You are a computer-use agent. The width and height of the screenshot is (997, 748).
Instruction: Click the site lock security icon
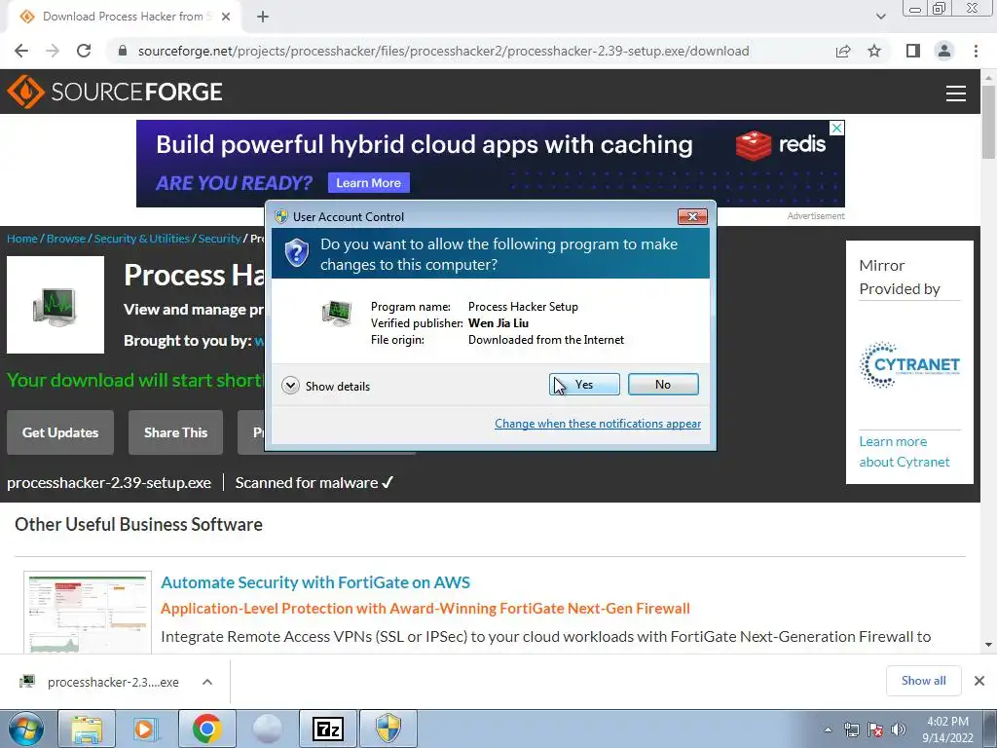pyautogui.click(x=123, y=51)
